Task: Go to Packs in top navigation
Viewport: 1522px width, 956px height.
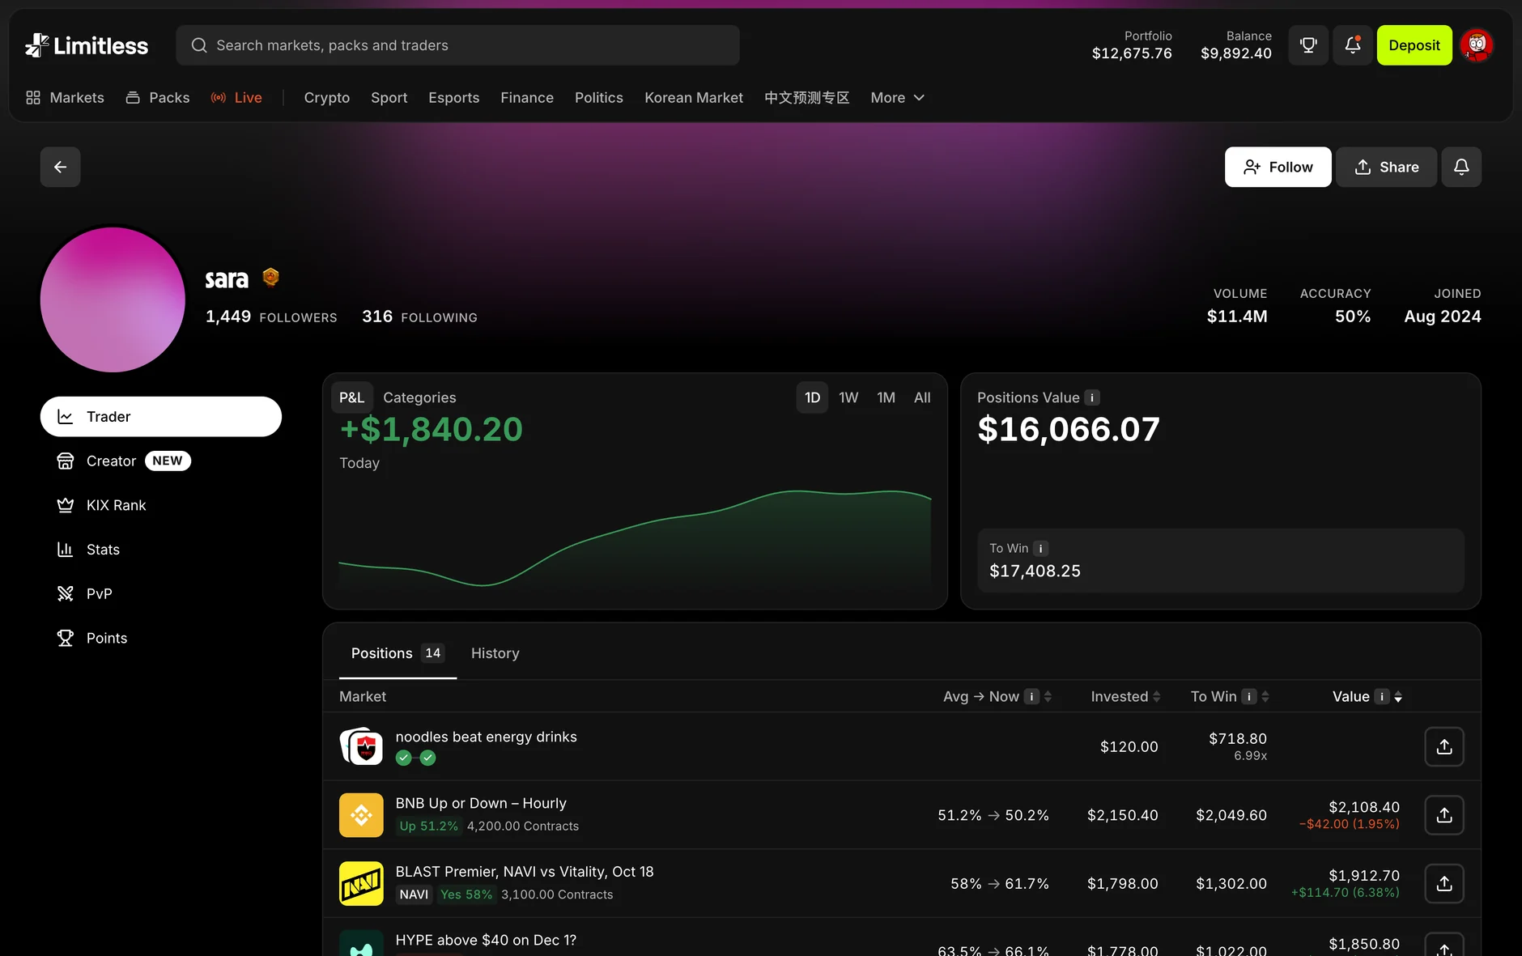Action: 158,98
